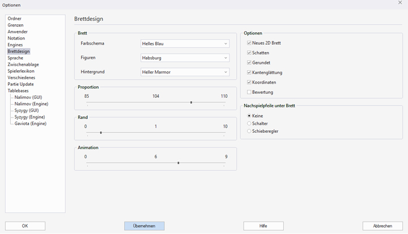The image size is (408, 234).
Task: Expand the Figuren dropdown list
Action: coord(185,58)
